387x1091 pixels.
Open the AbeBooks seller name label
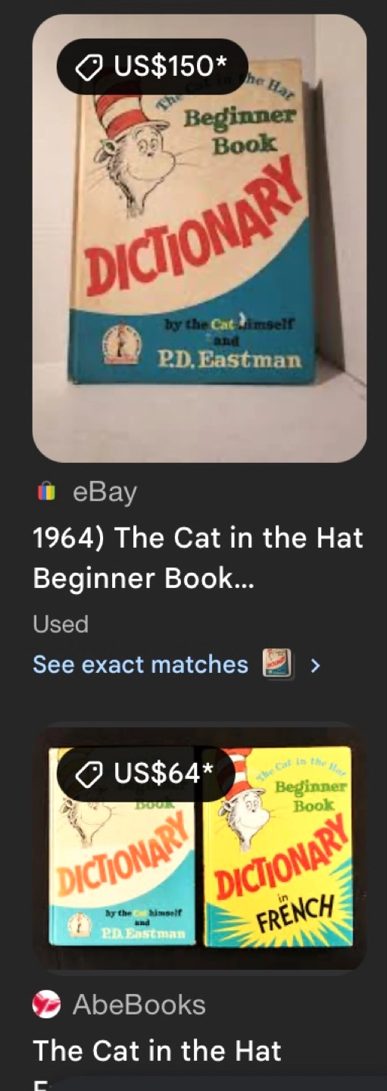coord(139,1005)
